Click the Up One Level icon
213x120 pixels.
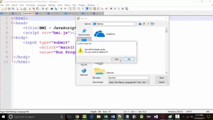144,24
